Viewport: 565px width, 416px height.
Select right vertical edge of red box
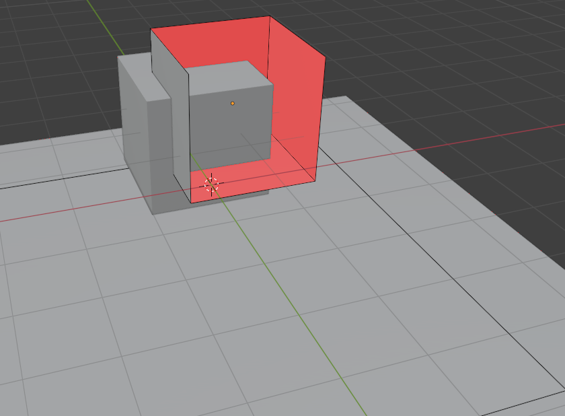click(x=321, y=121)
